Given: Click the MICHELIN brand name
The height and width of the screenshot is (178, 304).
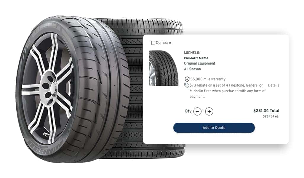Looking at the screenshot, I should pos(192,53).
